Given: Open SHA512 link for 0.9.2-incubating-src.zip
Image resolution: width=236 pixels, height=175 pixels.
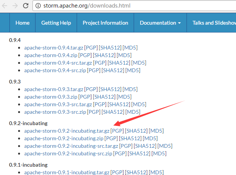Looking at the screenshot, I should click(139, 153).
